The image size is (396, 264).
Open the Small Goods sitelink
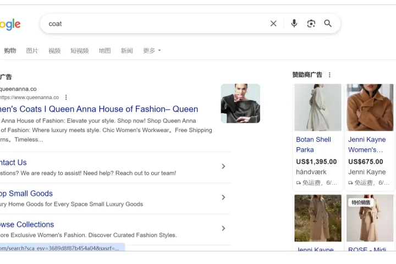[26, 194]
